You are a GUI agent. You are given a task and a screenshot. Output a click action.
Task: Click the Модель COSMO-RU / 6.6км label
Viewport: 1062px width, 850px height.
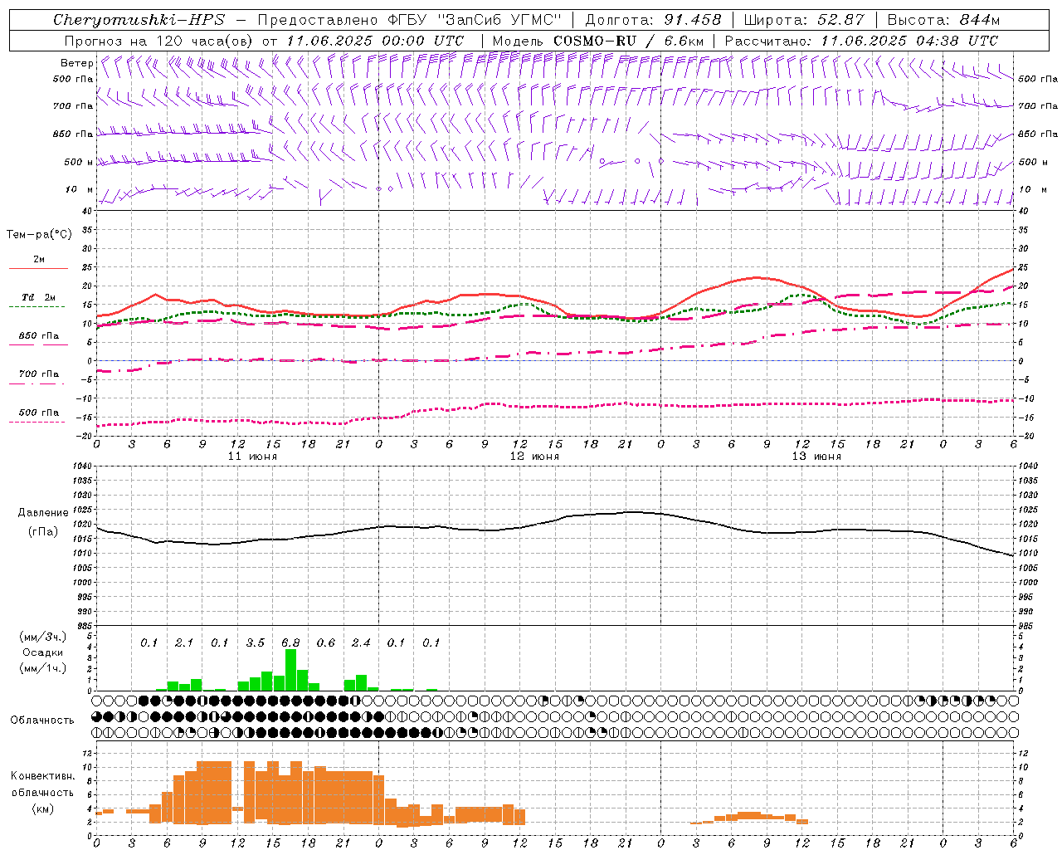[597, 41]
